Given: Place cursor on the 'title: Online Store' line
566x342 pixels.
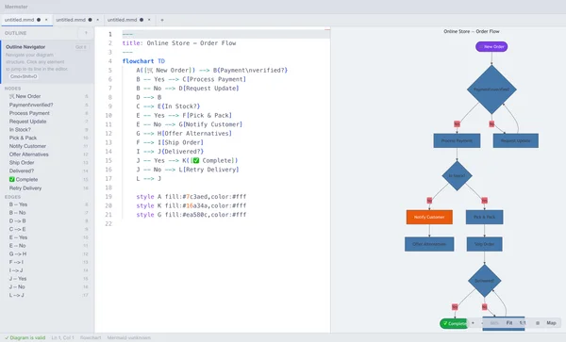Looking at the screenshot, I should 179,43.
